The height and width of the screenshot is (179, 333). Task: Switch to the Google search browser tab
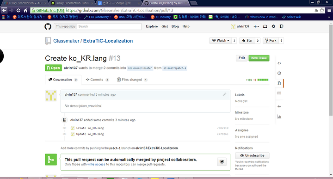click(x=119, y=3)
